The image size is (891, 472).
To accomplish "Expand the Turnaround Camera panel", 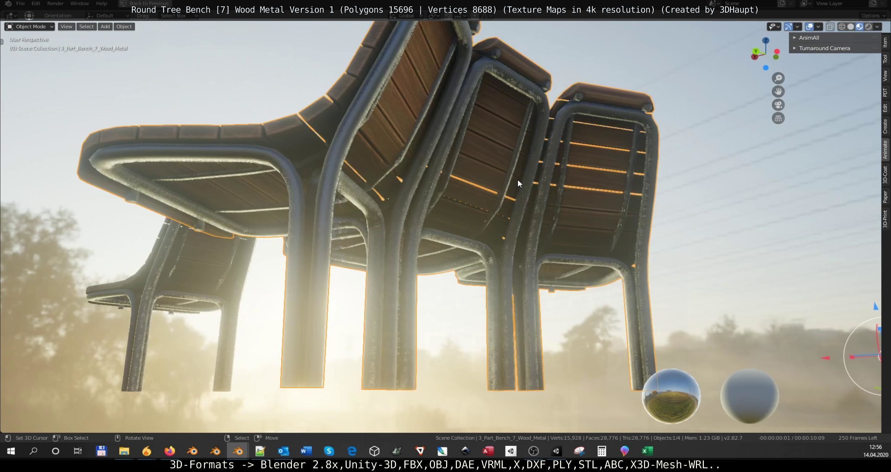I will pyautogui.click(x=824, y=48).
